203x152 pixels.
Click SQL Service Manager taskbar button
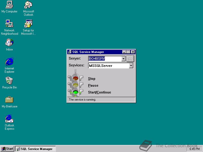pos(35,149)
